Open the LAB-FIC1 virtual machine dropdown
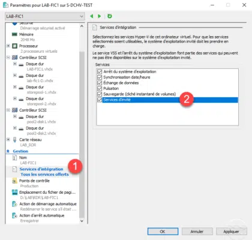This screenshot has height=240, width=252. [45, 16]
